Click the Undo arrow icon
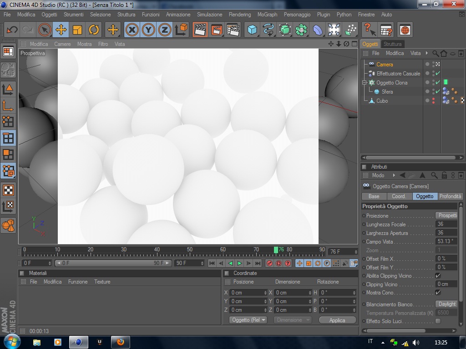Viewport: 466px width, 349px height. [12, 30]
